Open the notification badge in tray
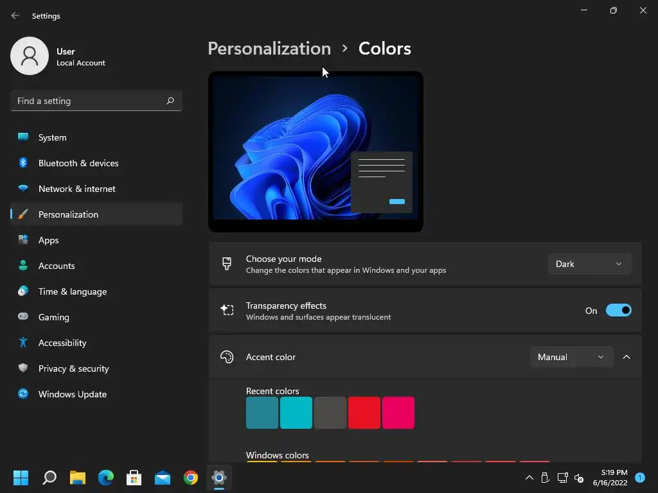Screen dimensions: 658x493 pos(641,478)
